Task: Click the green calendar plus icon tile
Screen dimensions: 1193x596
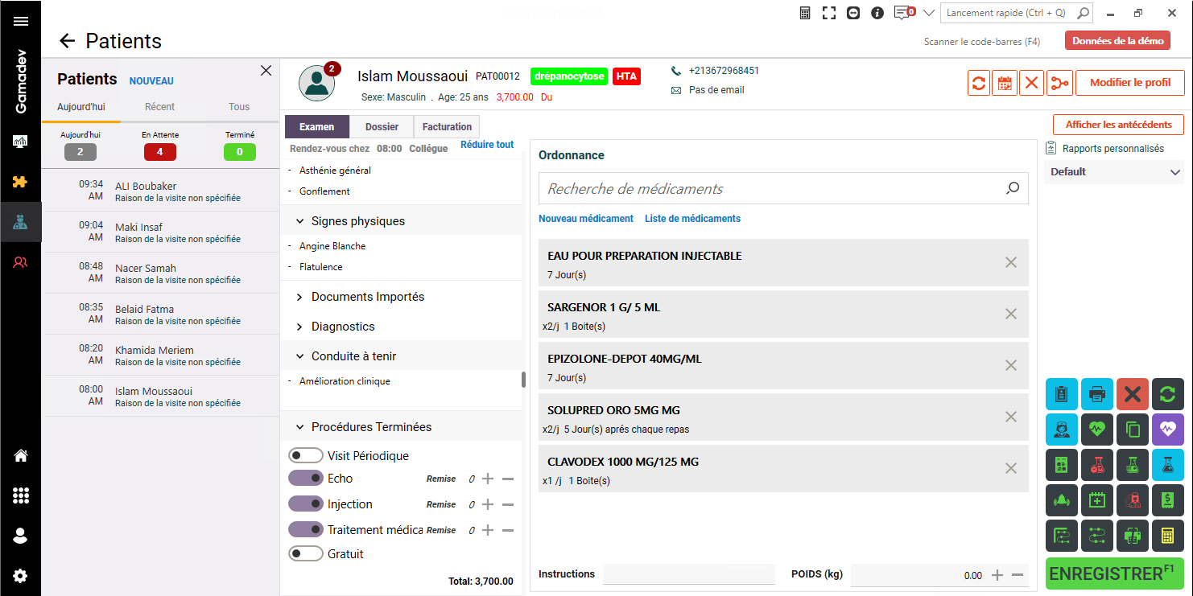Action: [1096, 500]
